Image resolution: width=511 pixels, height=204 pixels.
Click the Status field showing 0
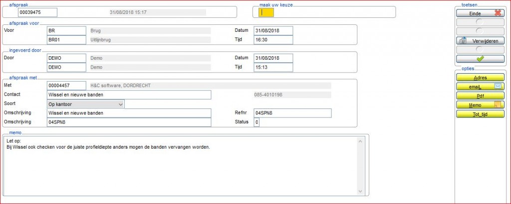256,122
